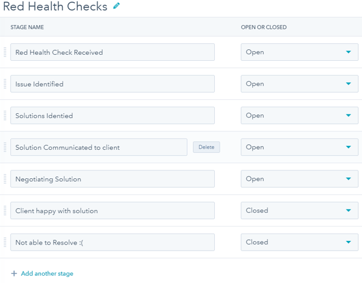Open the status dropdown for Red Health Check Received
This screenshot has height=283, width=362.
299,52
